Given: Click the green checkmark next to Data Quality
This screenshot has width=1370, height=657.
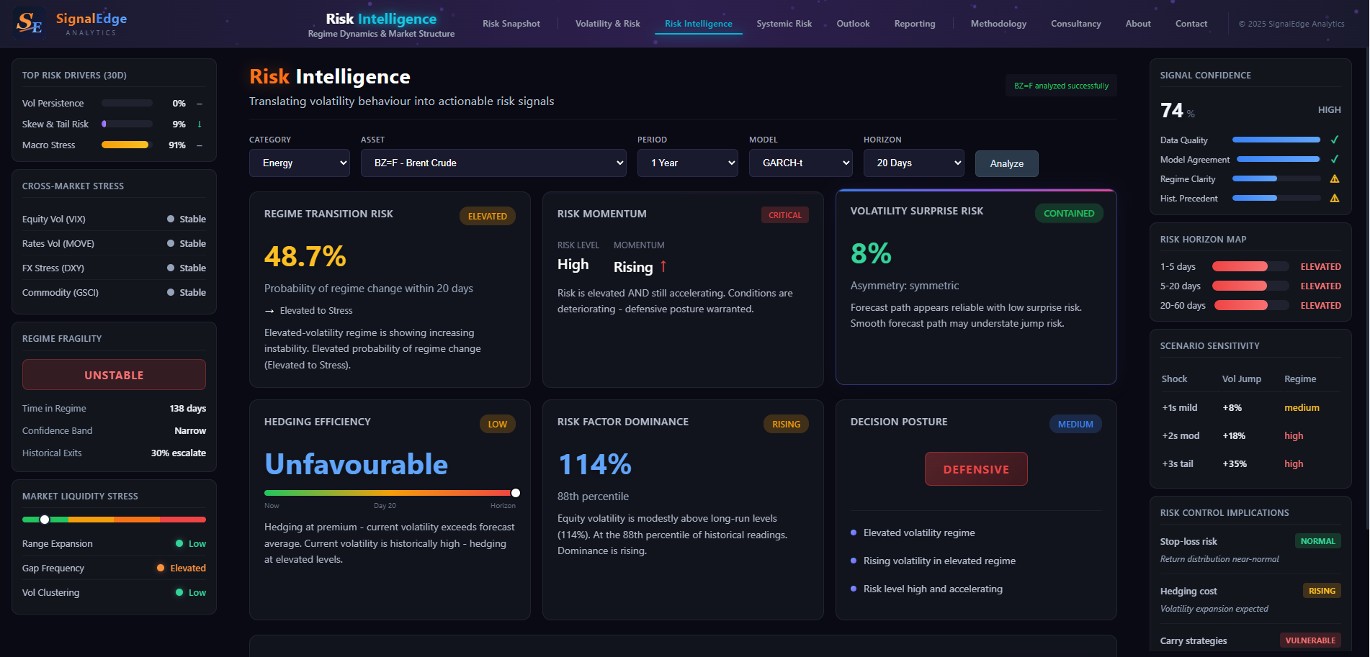Looking at the screenshot, I should point(1335,140).
